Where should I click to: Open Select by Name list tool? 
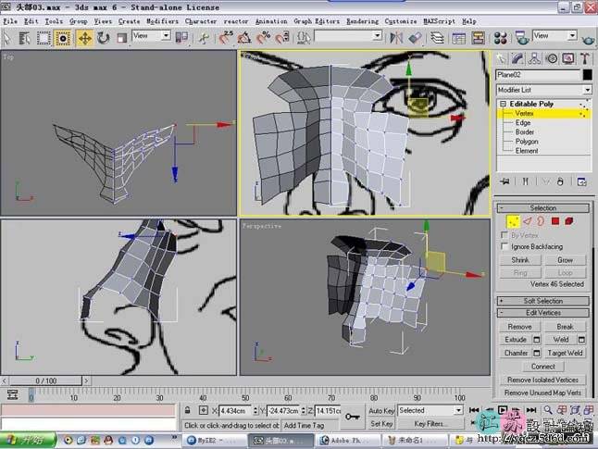pos(25,38)
